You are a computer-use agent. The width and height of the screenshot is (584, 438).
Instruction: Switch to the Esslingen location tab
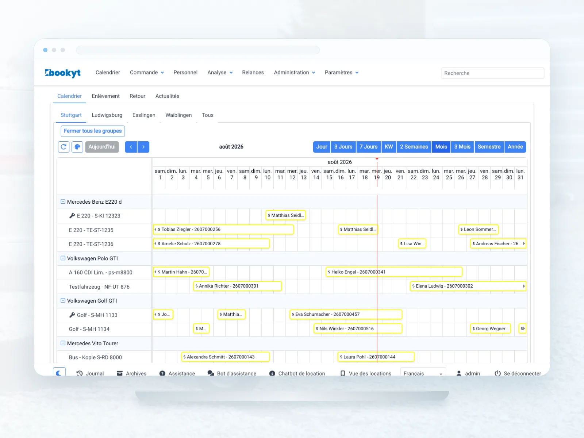pyautogui.click(x=144, y=115)
